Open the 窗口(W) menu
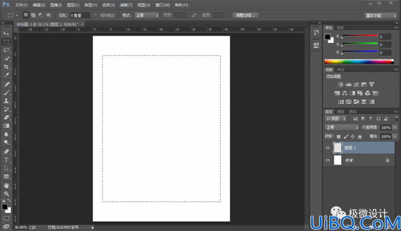 [163, 5]
